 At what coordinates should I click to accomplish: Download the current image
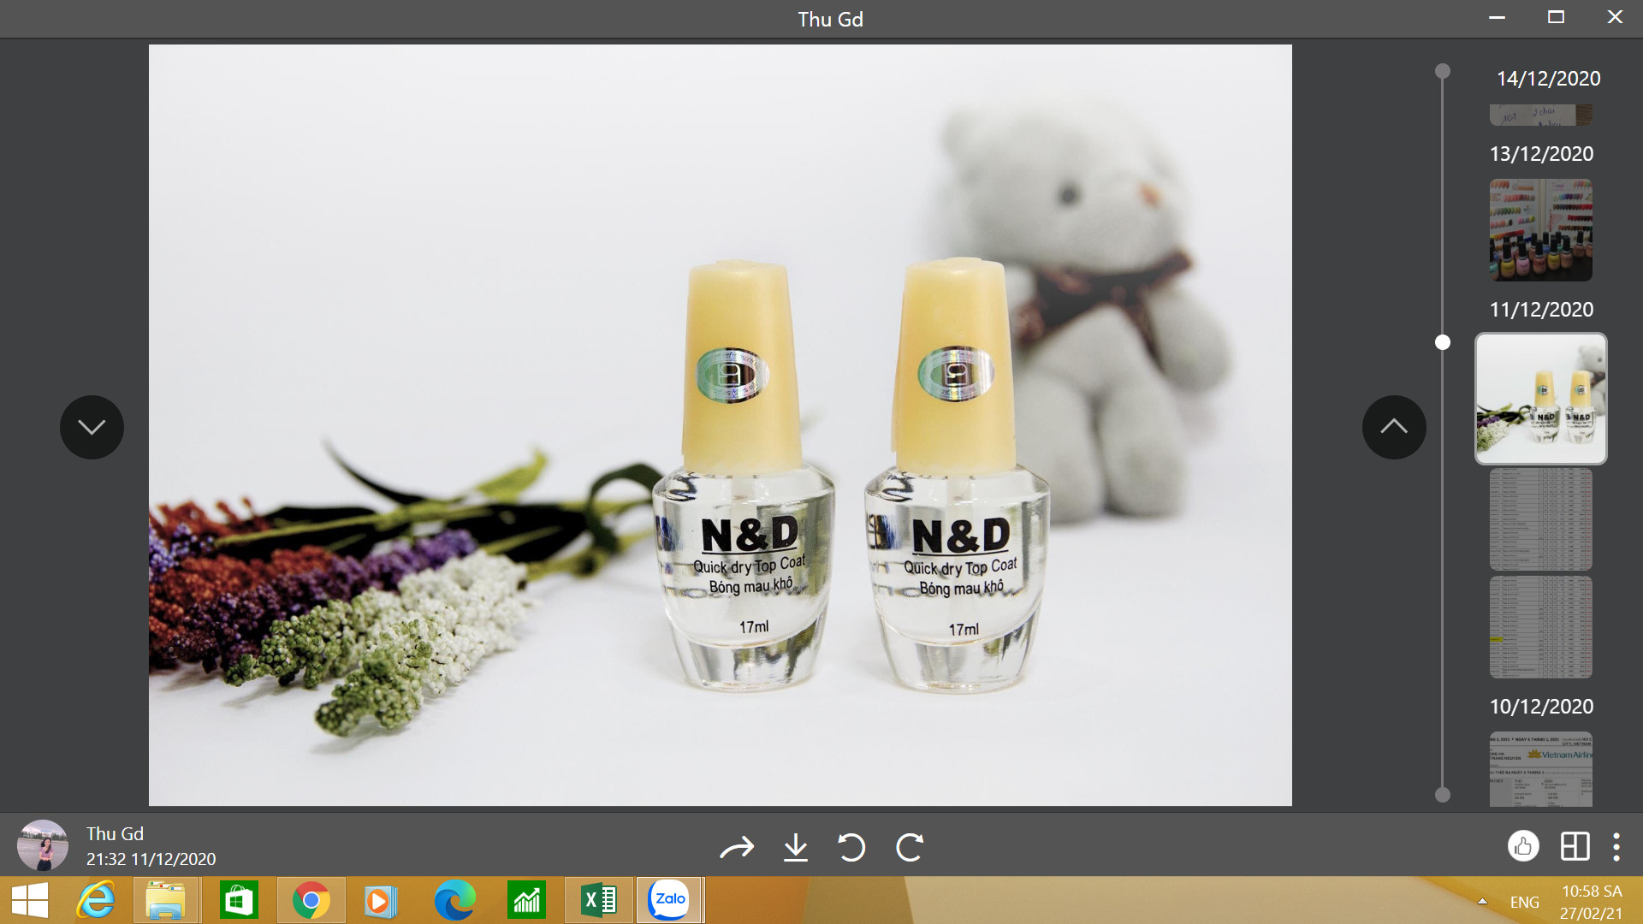[796, 847]
